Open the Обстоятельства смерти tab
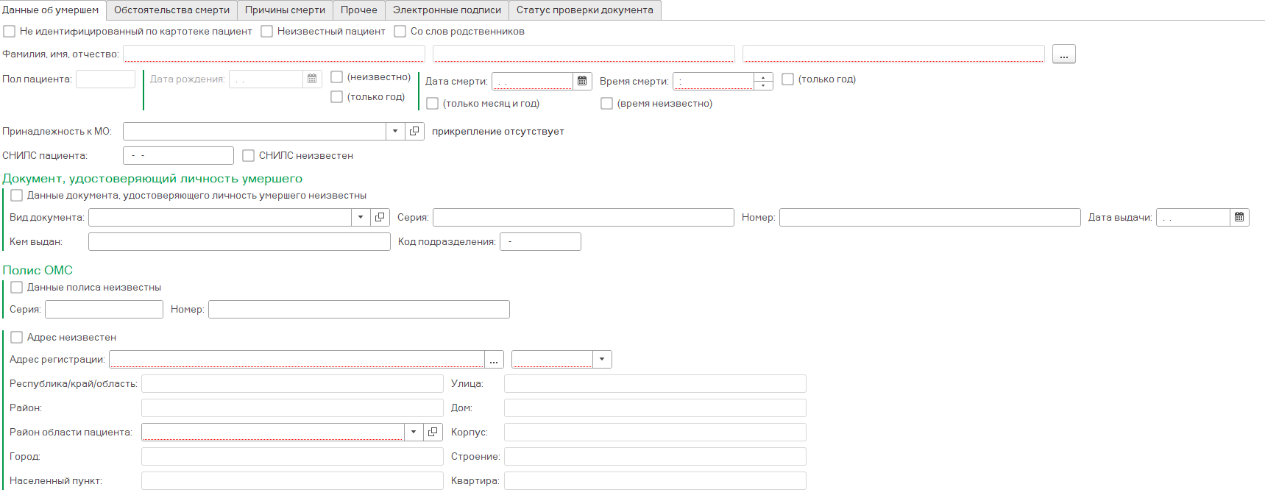This screenshot has height=498, width=1265. coord(171,10)
